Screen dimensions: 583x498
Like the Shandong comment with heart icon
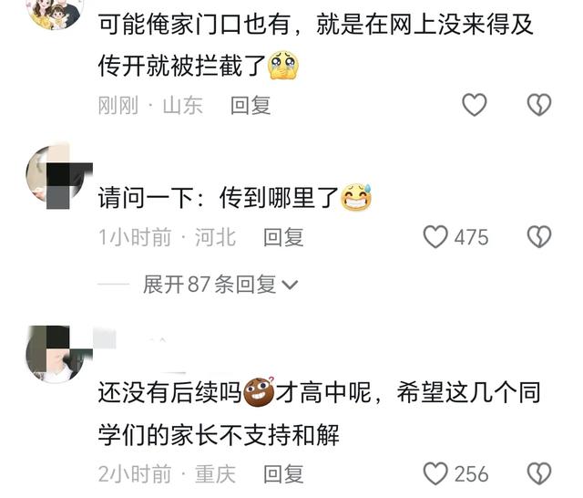pyautogui.click(x=474, y=105)
